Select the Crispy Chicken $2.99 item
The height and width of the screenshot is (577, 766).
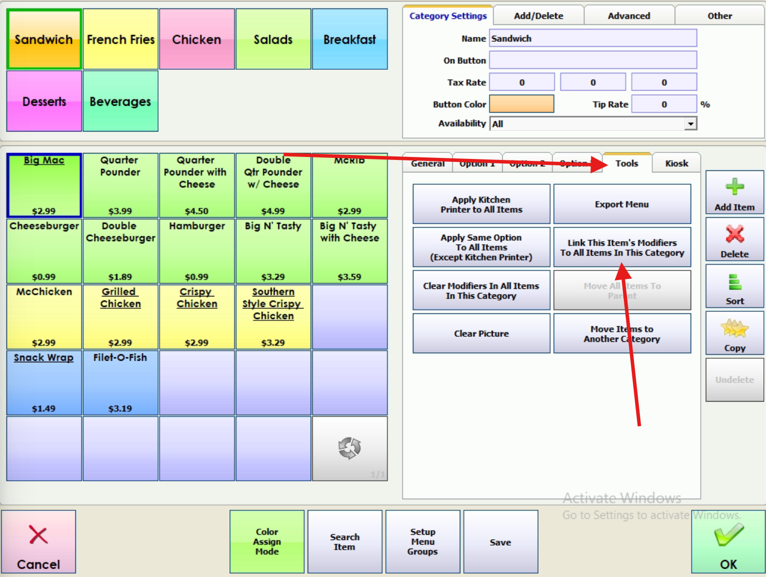(197, 317)
